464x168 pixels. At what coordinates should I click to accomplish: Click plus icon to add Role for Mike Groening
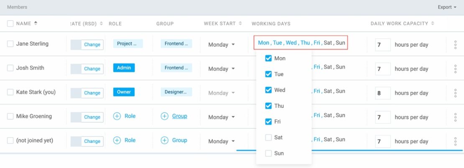(117, 116)
